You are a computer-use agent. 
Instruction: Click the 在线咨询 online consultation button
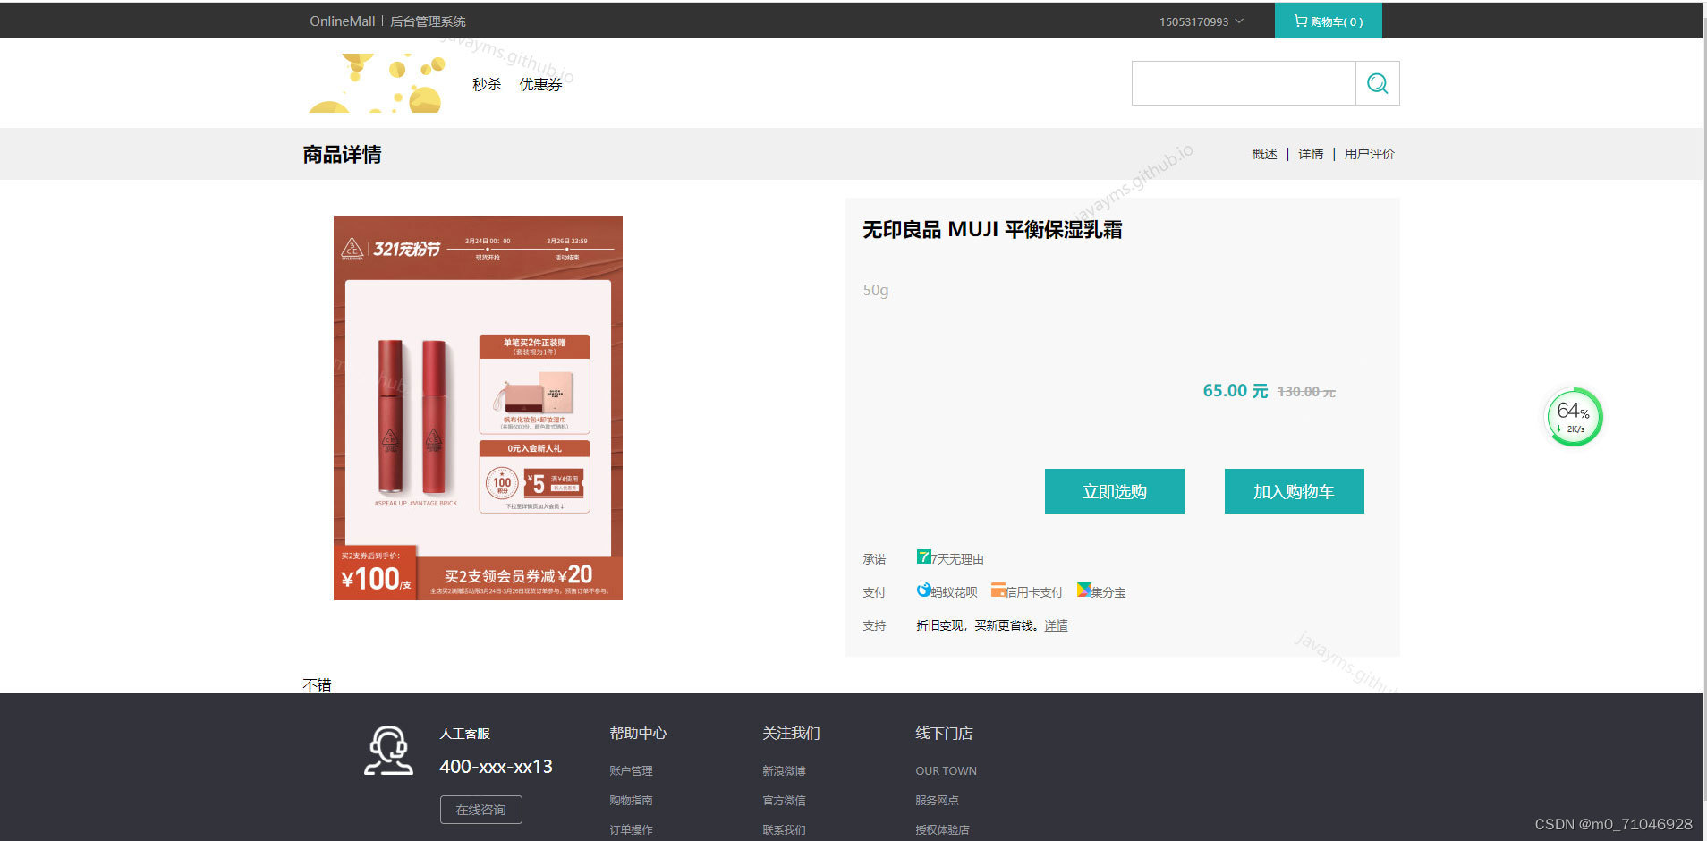tap(481, 810)
